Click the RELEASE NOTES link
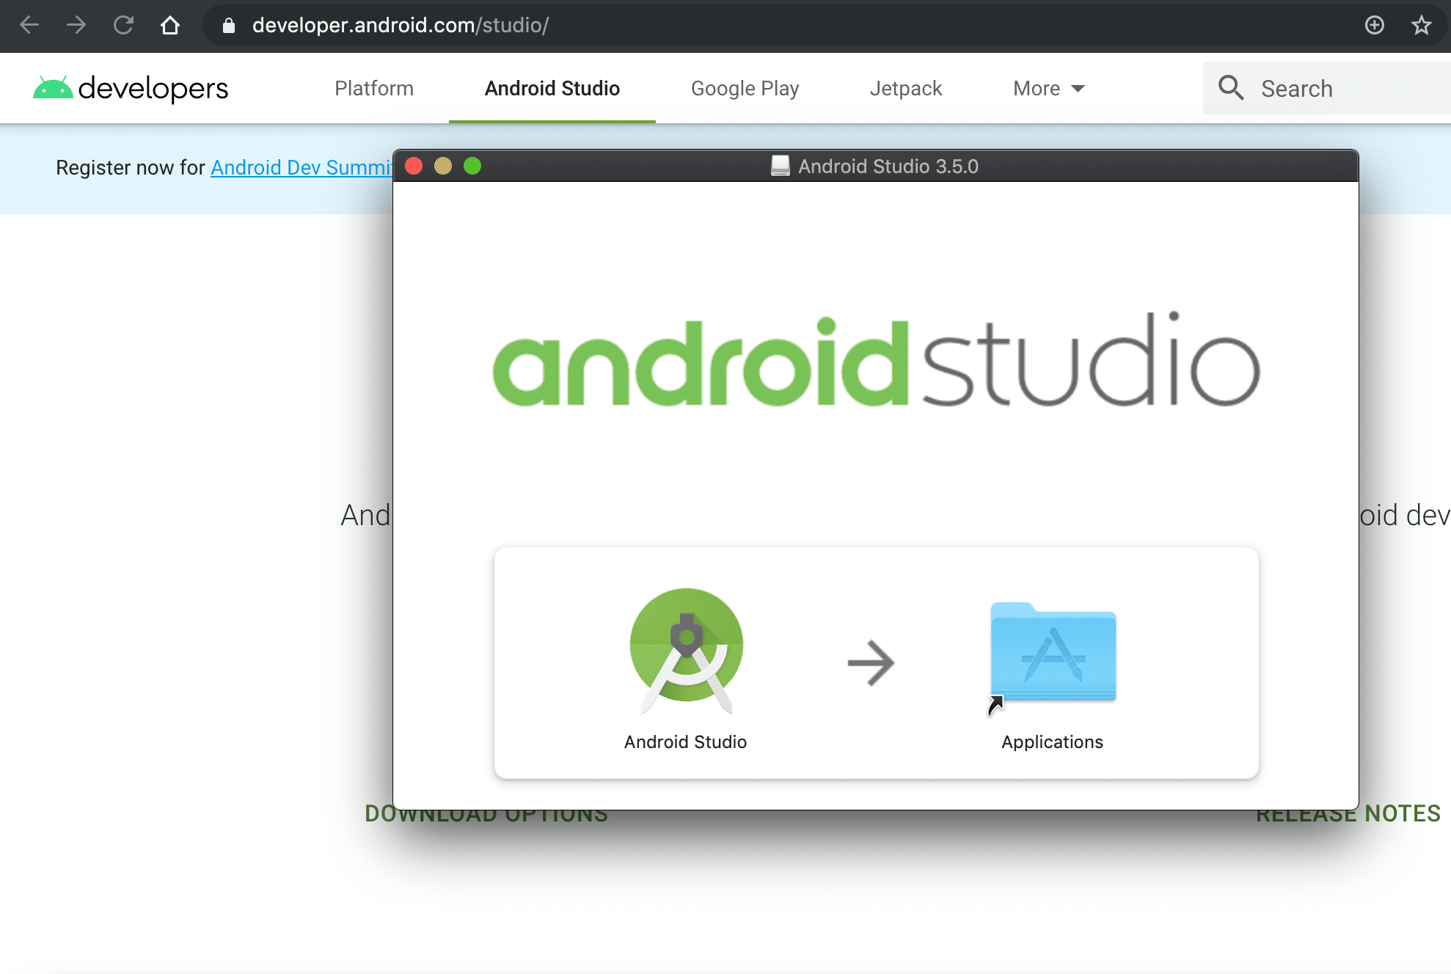Image resolution: width=1451 pixels, height=974 pixels. 1348,814
